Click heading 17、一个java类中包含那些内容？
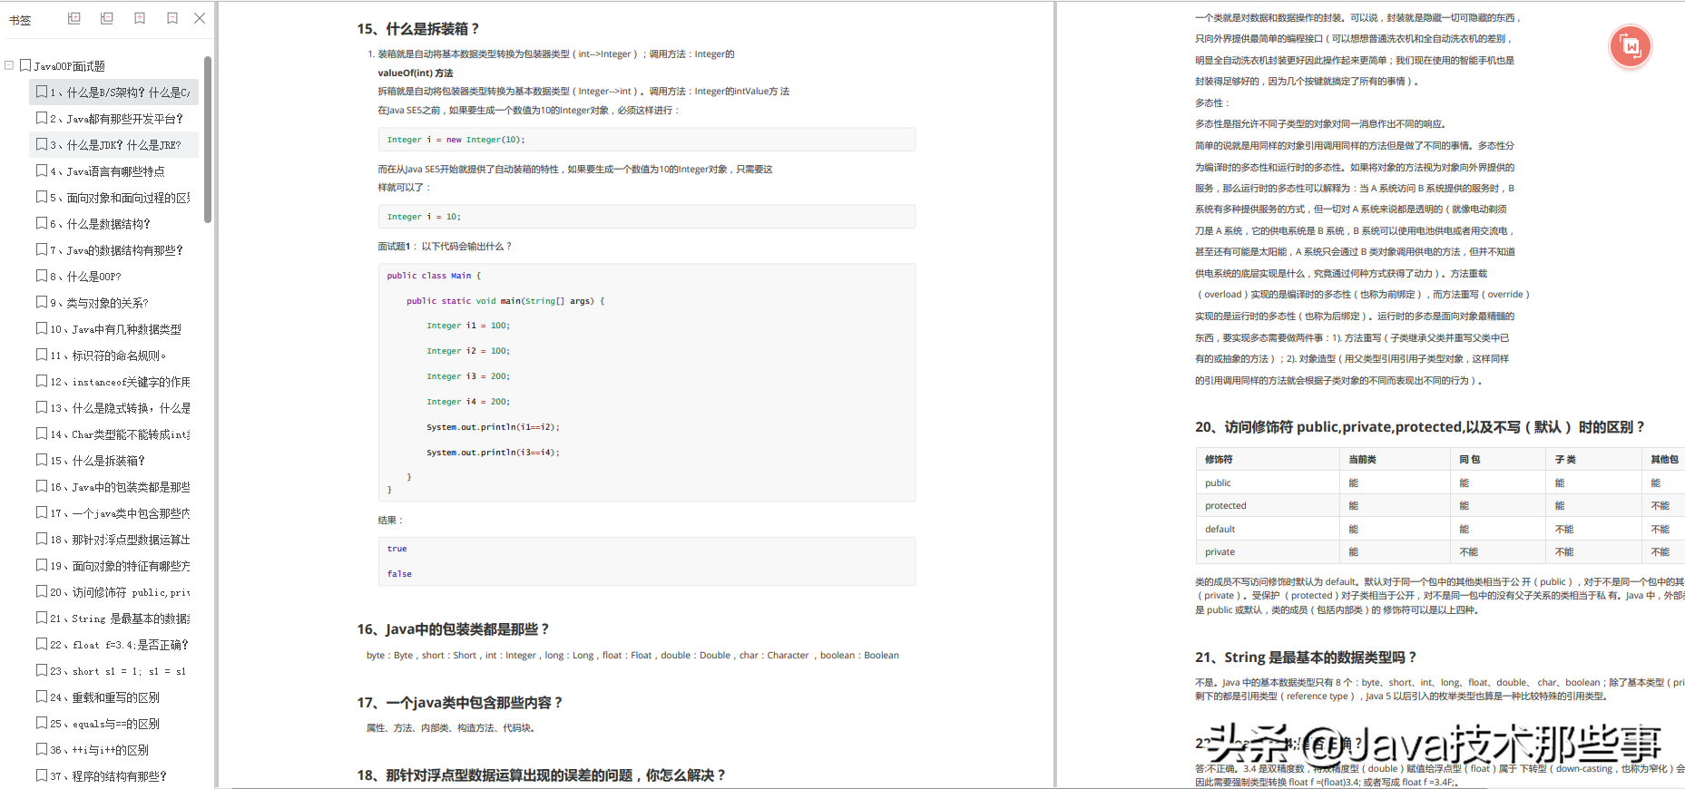Viewport: 1685px width, 789px height. pyautogui.click(x=460, y=703)
